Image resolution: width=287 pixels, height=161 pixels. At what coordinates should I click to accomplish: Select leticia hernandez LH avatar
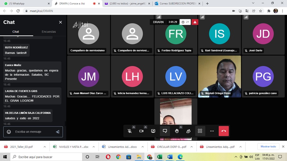tap(132, 76)
